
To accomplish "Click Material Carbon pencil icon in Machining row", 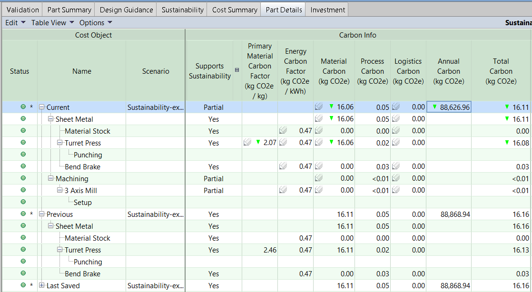I will [x=319, y=178].
